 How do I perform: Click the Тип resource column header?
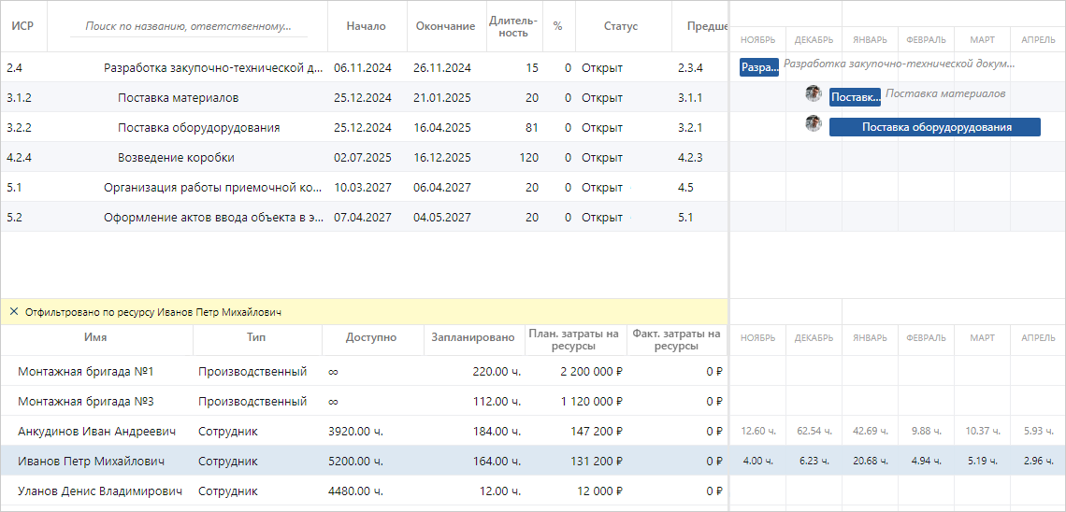[x=256, y=338]
